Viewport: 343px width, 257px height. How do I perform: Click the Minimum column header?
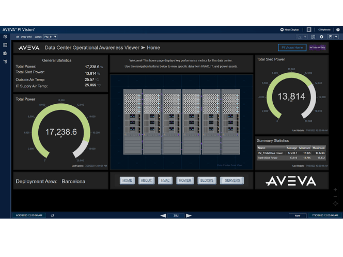pyautogui.click(x=305, y=148)
